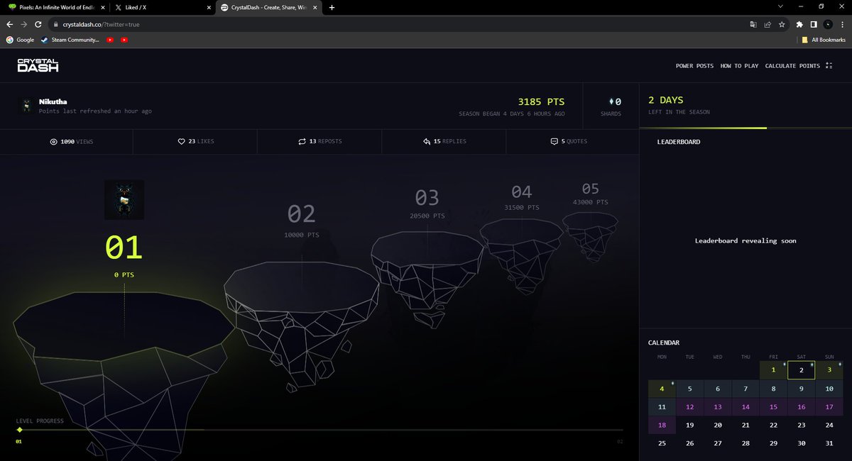Click the speech bubble icon next to Quotes
The height and width of the screenshot is (461, 852).
[554, 141]
